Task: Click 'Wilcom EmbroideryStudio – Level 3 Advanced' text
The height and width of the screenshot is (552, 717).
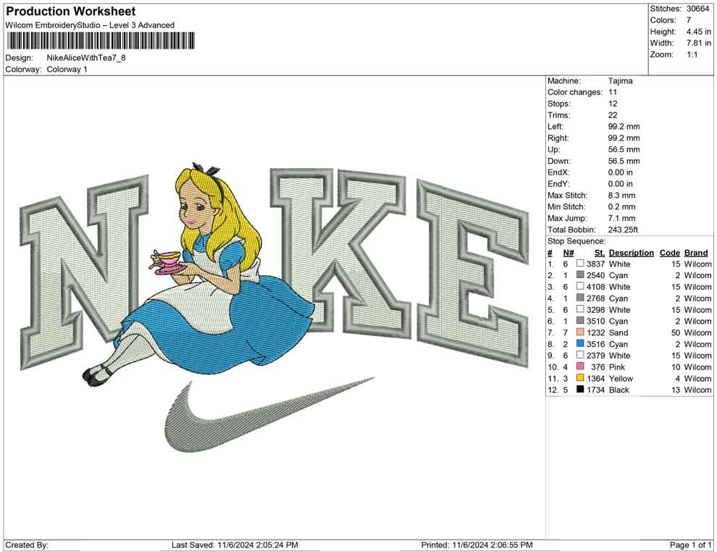Action: click(90, 25)
